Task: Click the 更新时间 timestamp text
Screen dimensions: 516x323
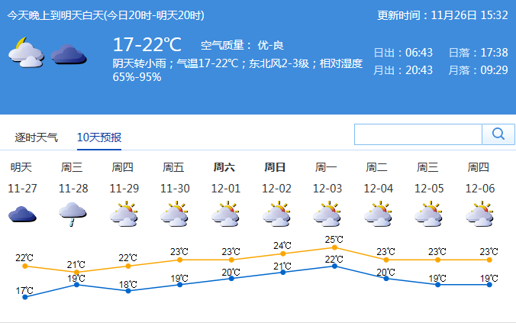Action: pos(443,15)
